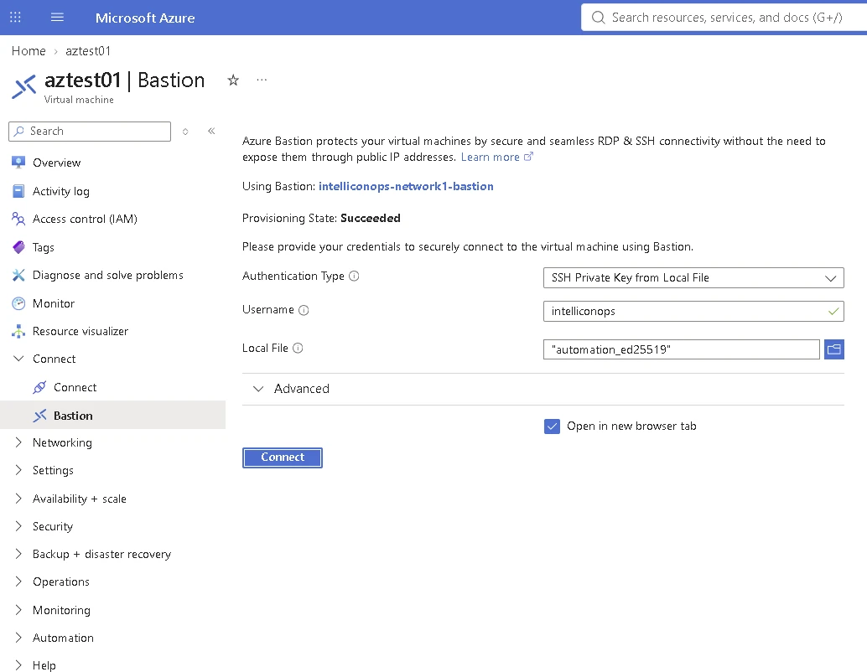Viewport: 867px width, 672px height.
Task: Click info icon beside Local File
Action: click(x=298, y=349)
